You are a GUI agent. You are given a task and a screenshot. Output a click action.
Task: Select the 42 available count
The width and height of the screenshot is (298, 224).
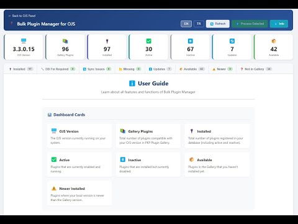tap(274, 49)
